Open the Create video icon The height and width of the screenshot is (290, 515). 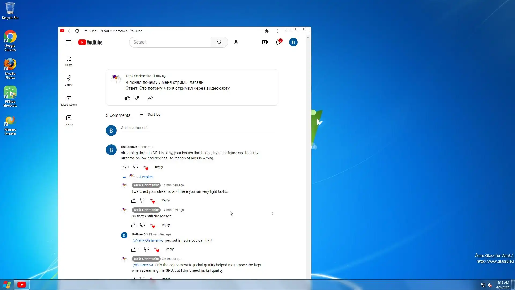pos(265,42)
